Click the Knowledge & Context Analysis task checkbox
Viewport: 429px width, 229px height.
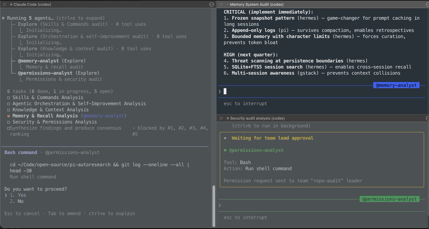pos(9,110)
